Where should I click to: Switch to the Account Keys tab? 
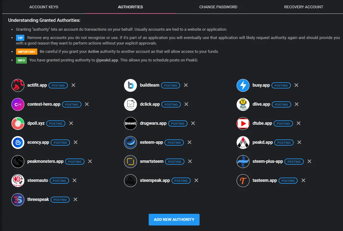click(44, 7)
